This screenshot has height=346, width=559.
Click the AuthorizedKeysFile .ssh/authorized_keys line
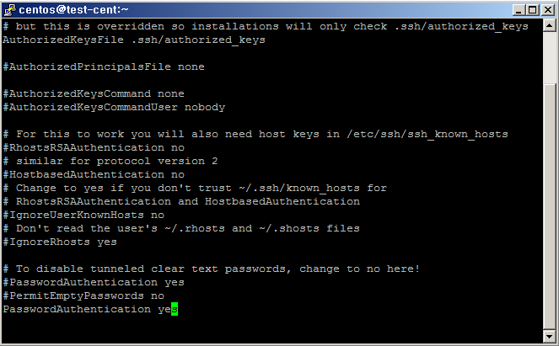(134, 40)
